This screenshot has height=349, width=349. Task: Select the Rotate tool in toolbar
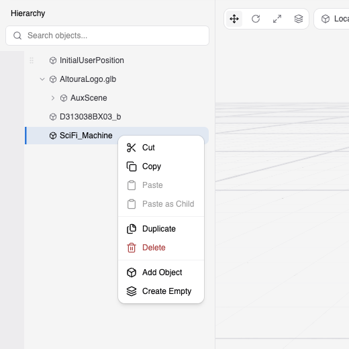pyautogui.click(x=256, y=19)
